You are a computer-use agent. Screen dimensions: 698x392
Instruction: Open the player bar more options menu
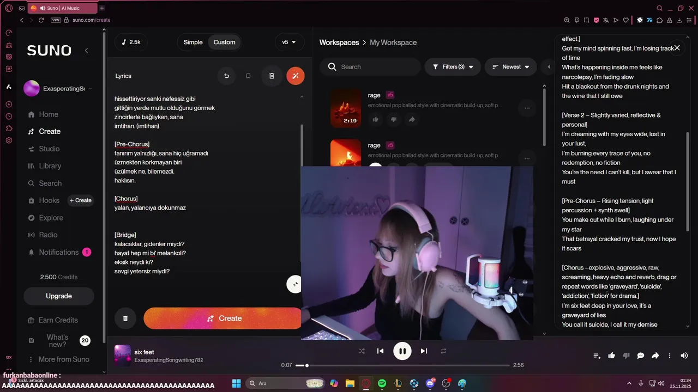coord(670,356)
